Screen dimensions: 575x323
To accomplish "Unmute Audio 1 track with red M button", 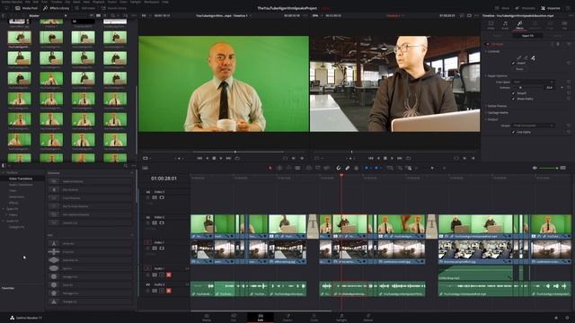I will click(169, 275).
